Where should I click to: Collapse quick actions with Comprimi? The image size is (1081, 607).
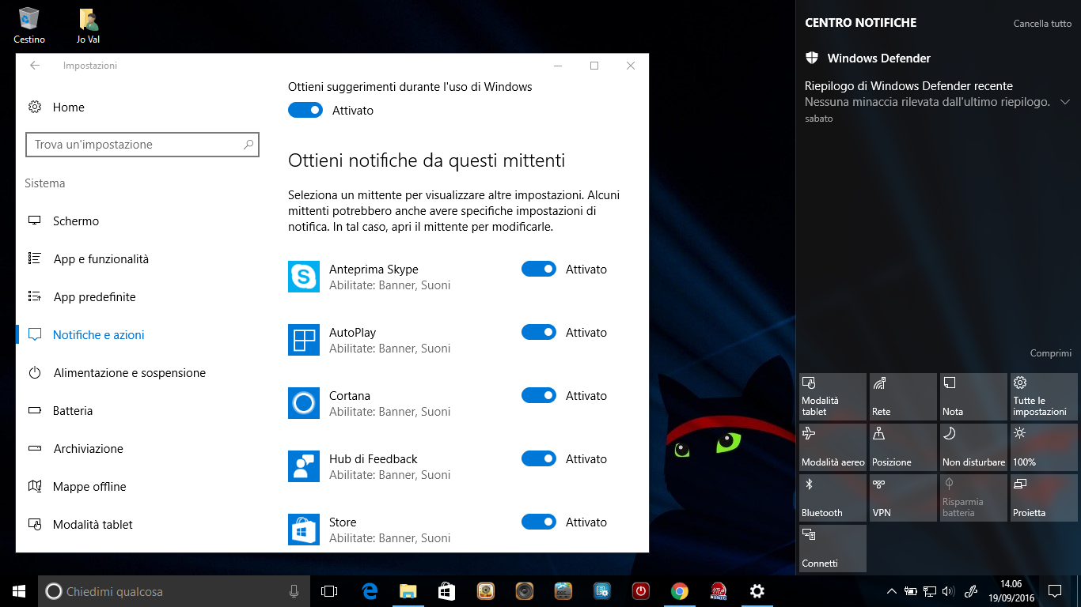point(1050,353)
